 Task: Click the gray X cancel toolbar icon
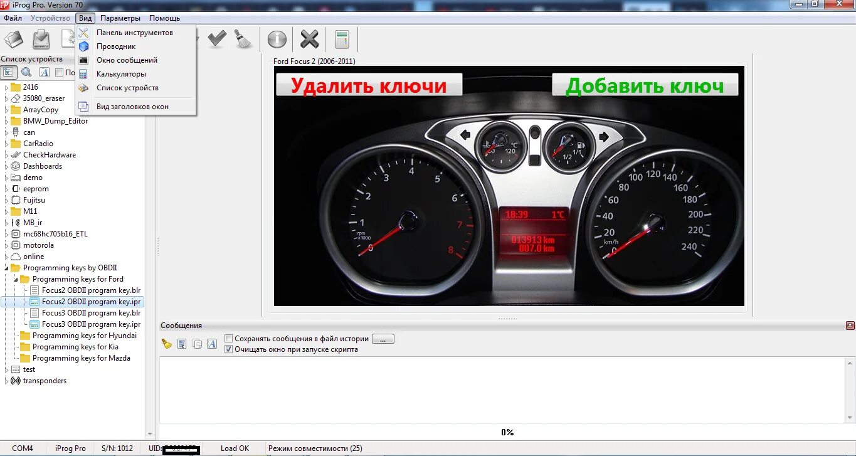pos(310,40)
